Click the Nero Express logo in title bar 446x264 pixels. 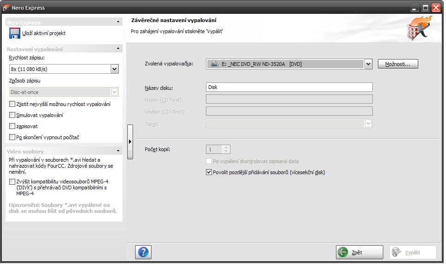point(6,8)
